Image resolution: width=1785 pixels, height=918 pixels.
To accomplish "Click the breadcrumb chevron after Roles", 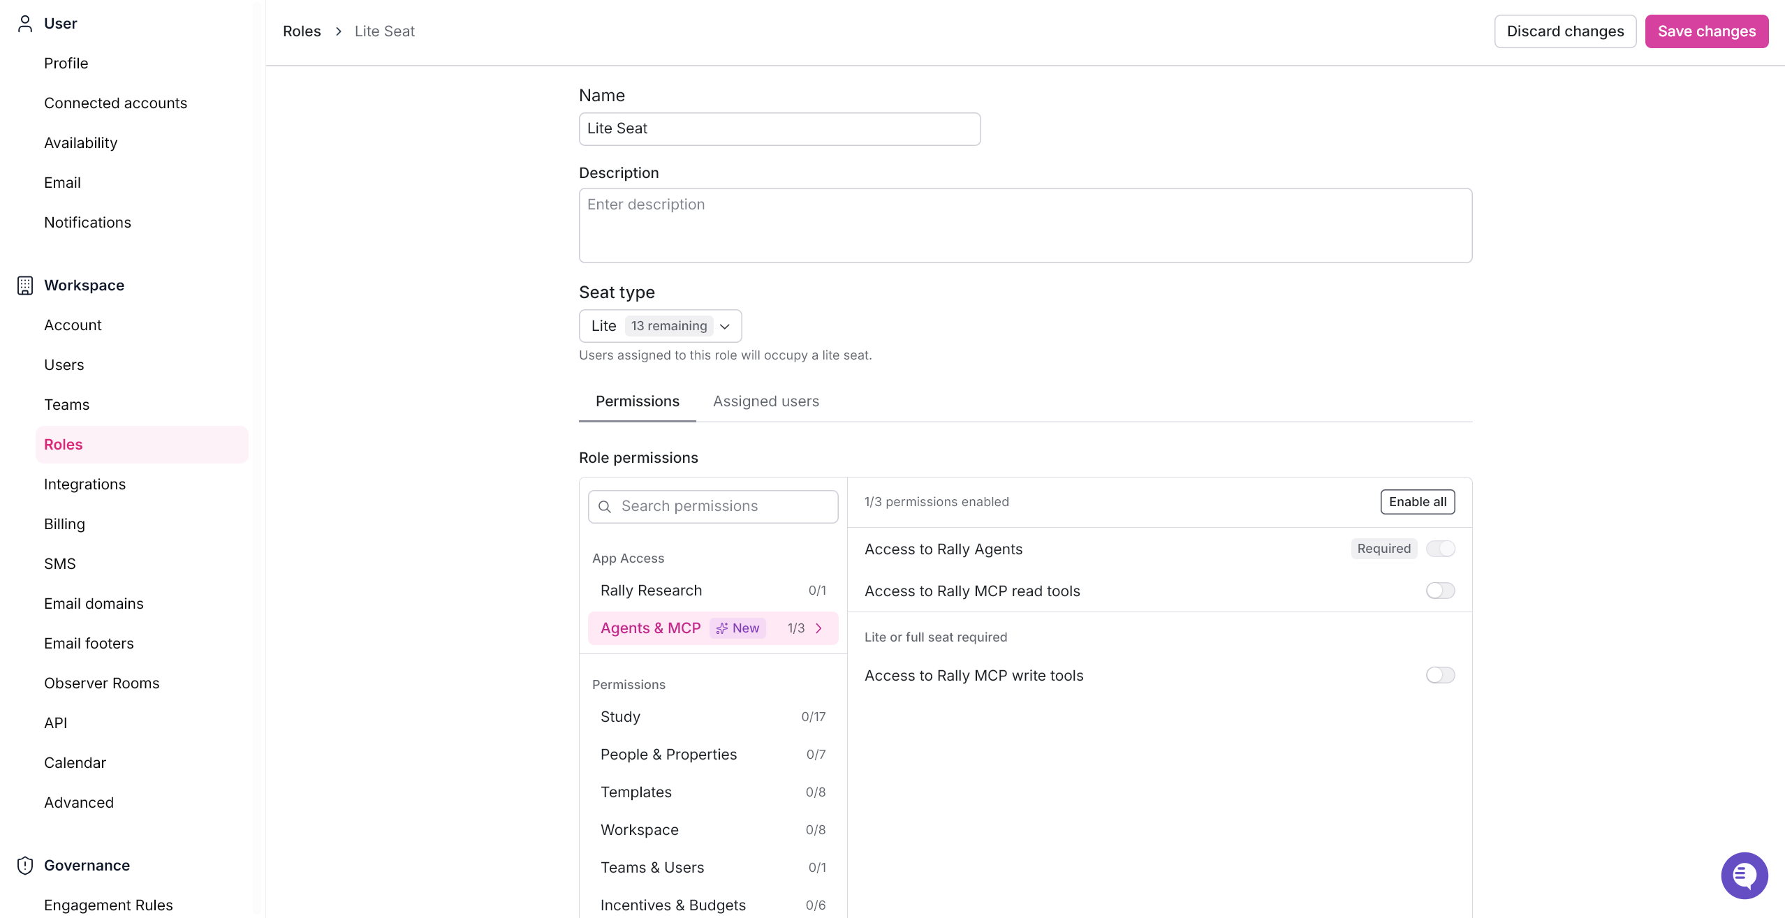I will tap(339, 31).
